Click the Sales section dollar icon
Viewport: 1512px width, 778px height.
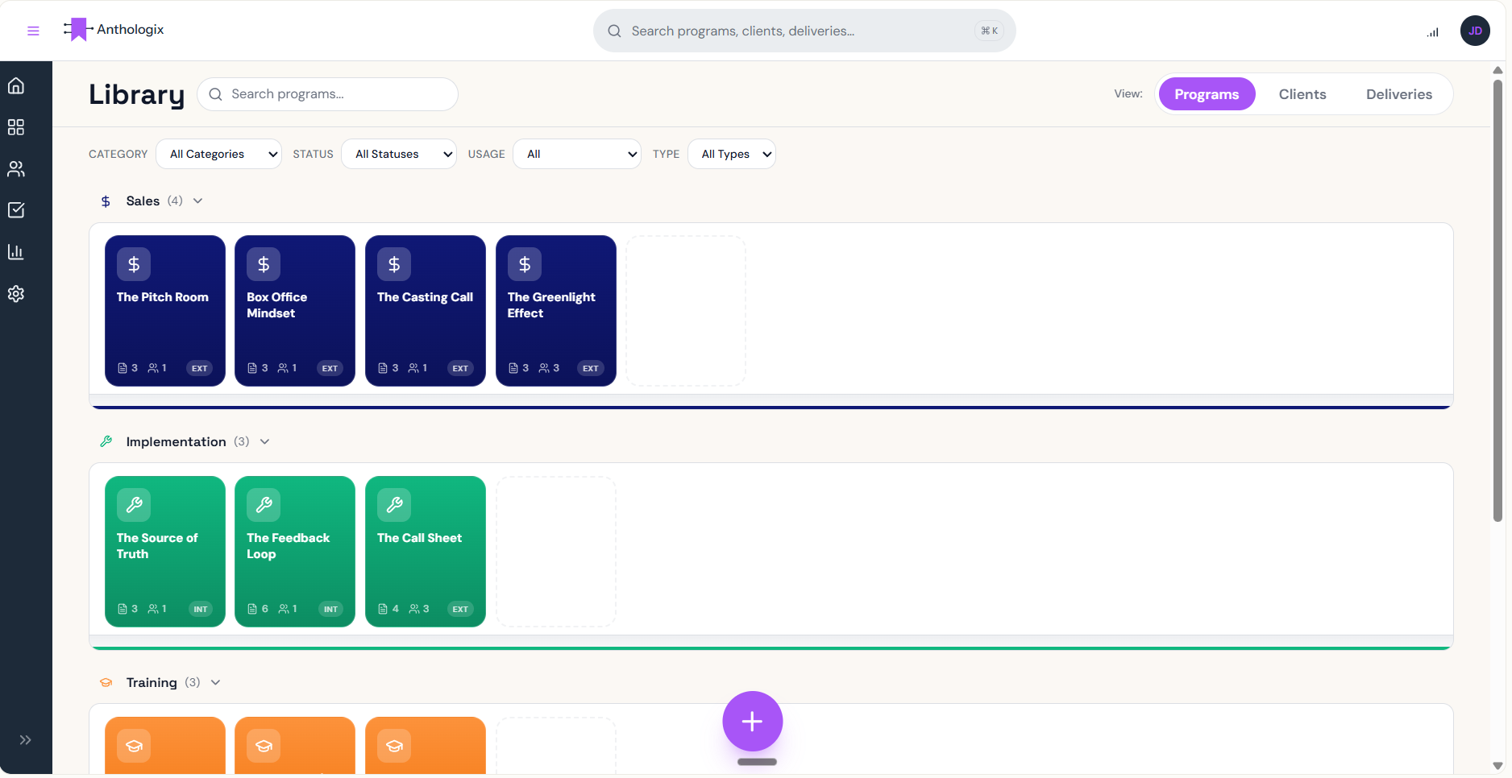106,201
